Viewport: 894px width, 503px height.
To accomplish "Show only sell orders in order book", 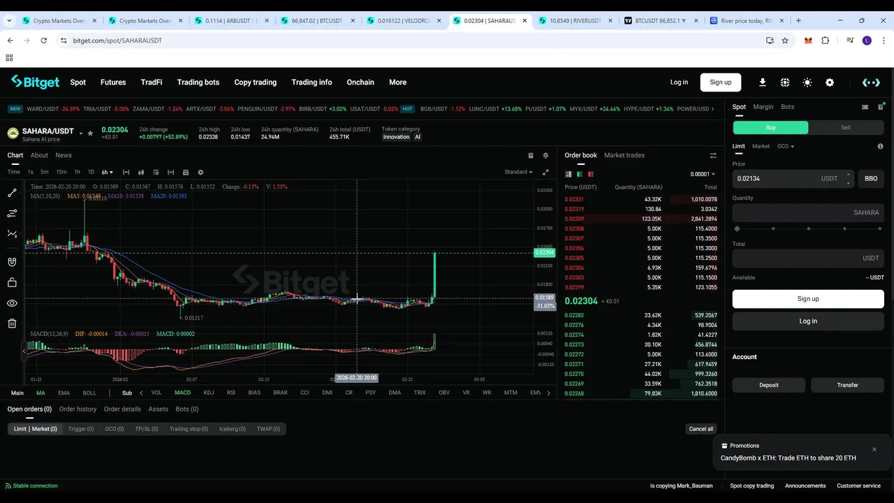I will [x=591, y=174].
